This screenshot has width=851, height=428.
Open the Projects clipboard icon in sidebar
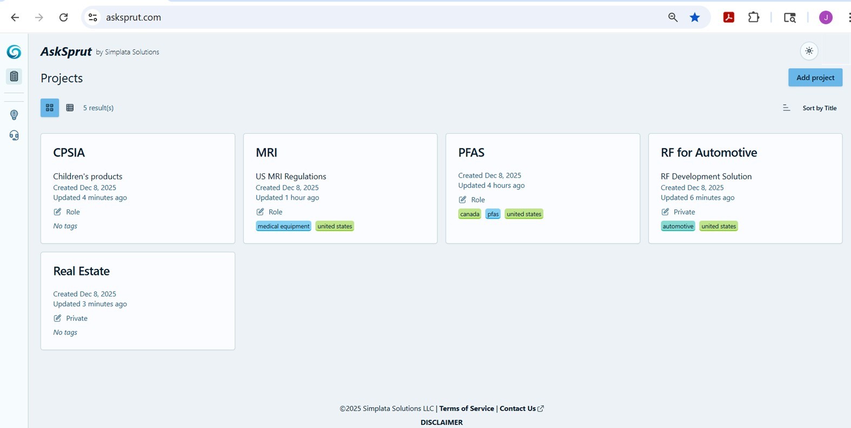pos(14,76)
